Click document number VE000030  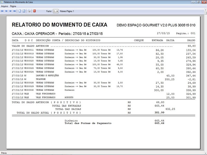pyautogui.click(x=29, y=90)
